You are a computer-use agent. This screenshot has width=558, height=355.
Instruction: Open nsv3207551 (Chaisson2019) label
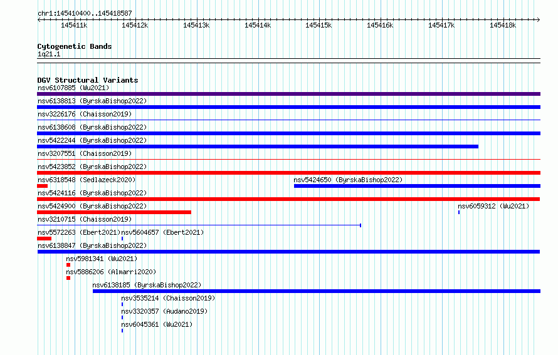click(85, 153)
